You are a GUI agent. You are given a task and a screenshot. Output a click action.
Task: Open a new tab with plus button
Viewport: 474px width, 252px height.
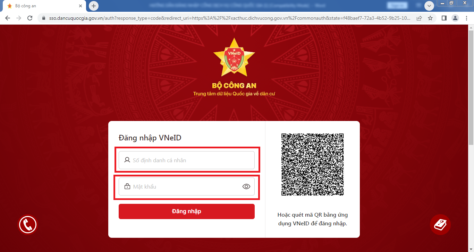(x=94, y=6)
